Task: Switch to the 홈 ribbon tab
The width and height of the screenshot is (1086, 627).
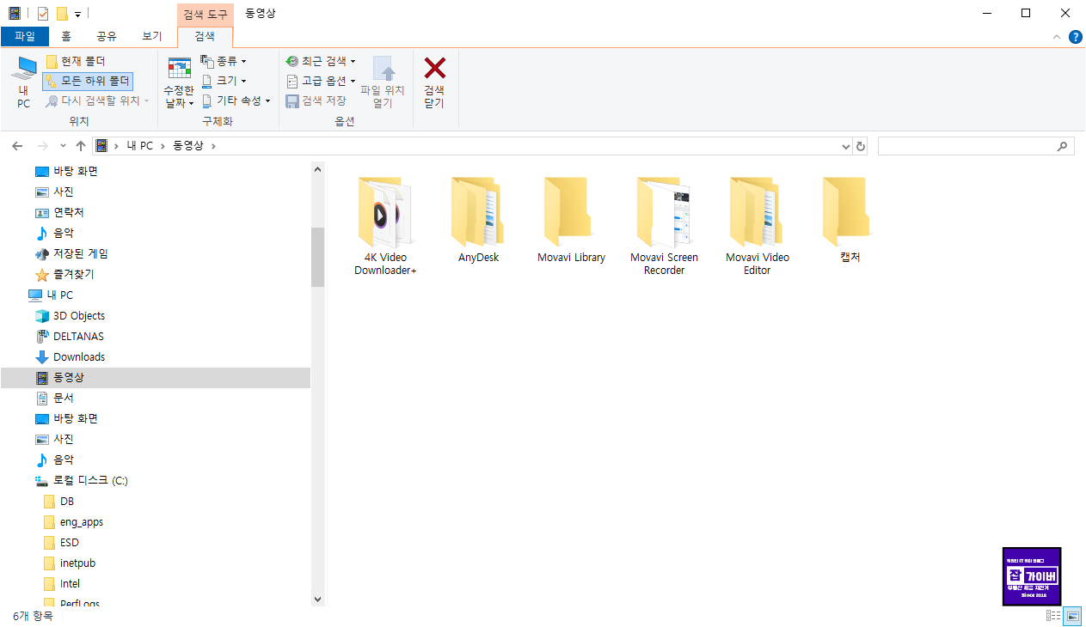Action: click(x=66, y=36)
